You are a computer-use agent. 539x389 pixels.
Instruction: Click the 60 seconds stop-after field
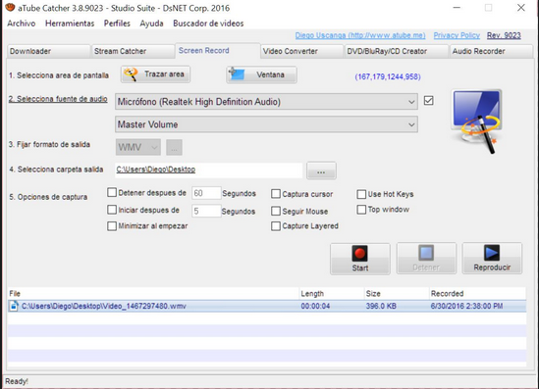(x=206, y=193)
